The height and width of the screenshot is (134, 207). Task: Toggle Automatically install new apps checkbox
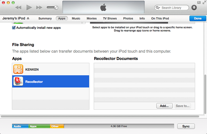[x=14, y=28]
